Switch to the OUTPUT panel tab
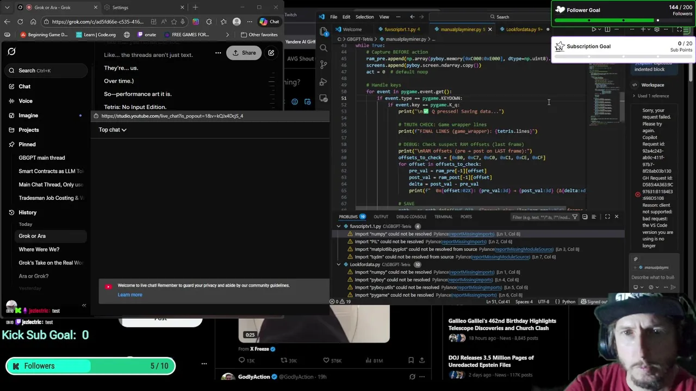Image resolution: width=696 pixels, height=391 pixels. point(381,217)
